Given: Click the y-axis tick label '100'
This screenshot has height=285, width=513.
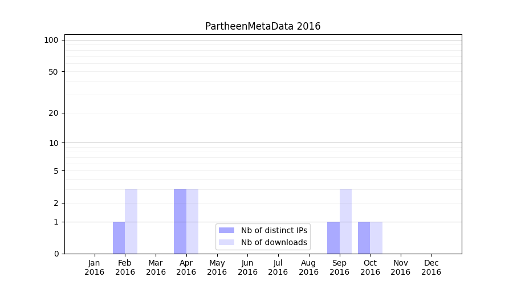Looking at the screenshot, I should [x=51, y=40].
